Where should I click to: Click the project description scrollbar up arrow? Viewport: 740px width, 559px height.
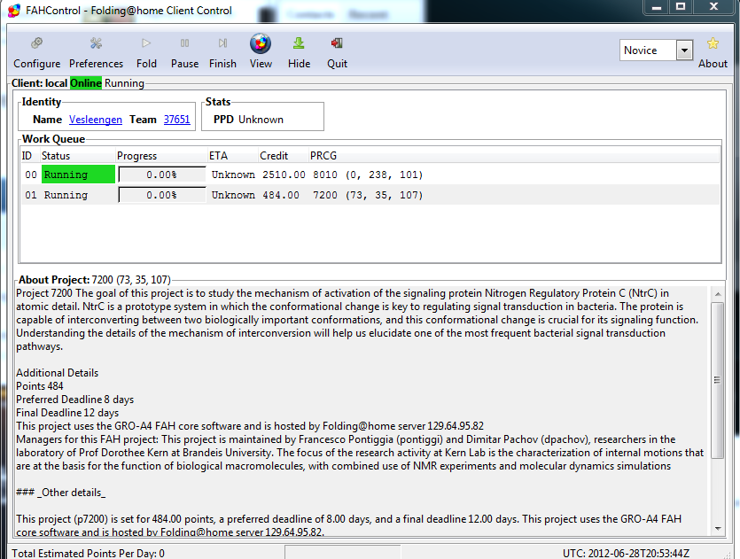click(717, 294)
